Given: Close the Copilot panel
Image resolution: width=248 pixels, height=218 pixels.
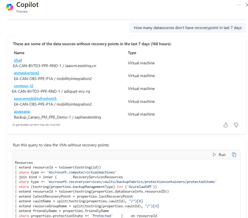Looking at the screenshot, I should click(x=246, y=5).
